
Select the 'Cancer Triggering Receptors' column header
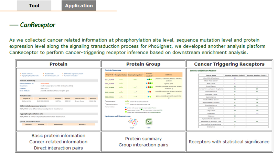(x=229, y=64)
